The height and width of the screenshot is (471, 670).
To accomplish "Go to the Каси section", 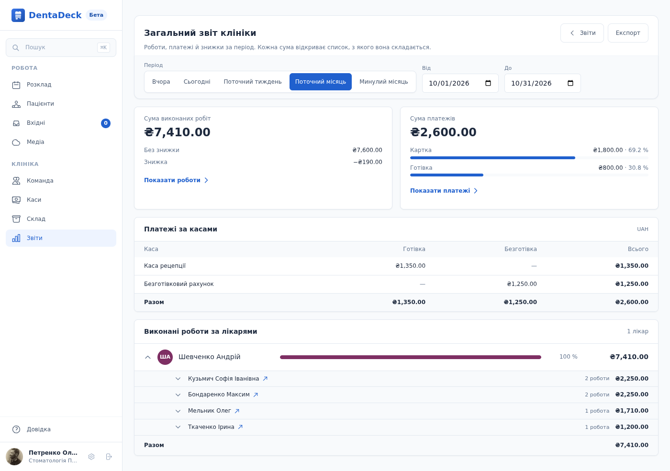I will [x=61, y=200].
